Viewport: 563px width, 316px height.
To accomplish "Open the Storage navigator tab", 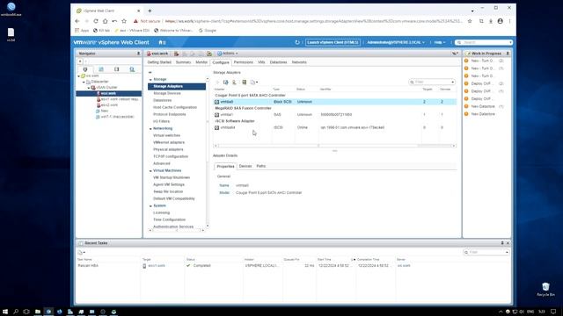I will coord(117,69).
